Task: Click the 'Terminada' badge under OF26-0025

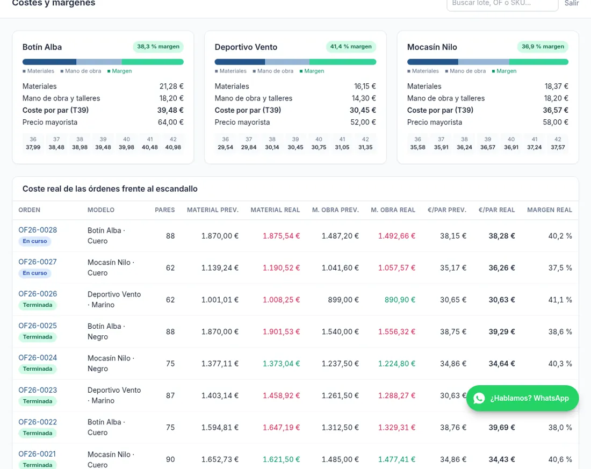Action: tap(37, 337)
